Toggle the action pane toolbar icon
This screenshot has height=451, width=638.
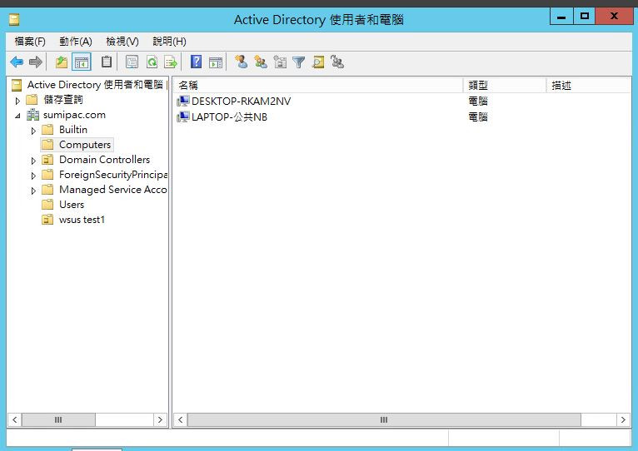[216, 62]
